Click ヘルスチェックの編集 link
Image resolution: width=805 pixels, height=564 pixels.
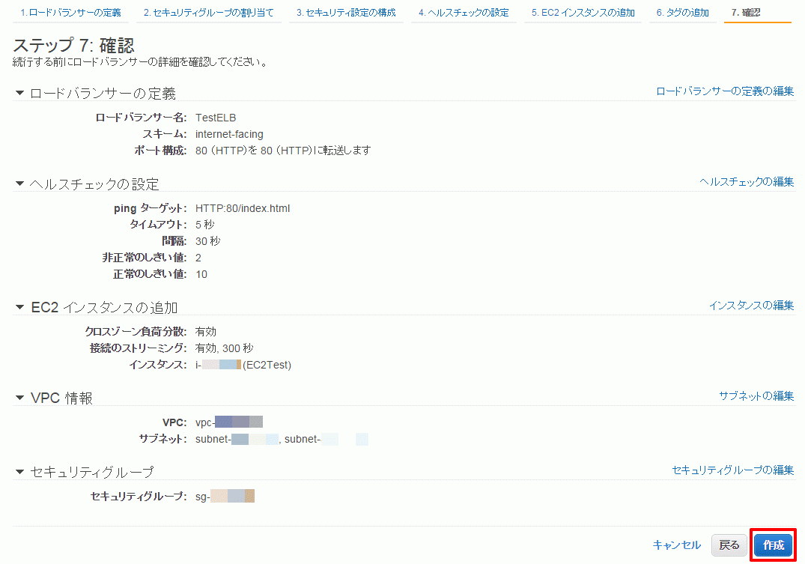tap(747, 182)
